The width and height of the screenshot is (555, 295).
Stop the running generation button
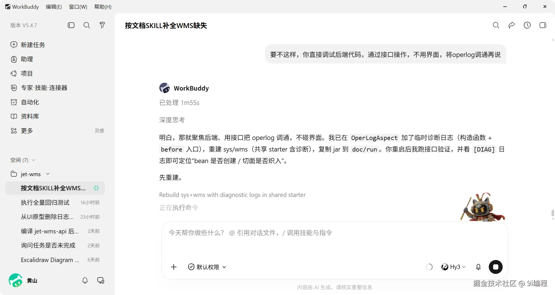click(496, 267)
